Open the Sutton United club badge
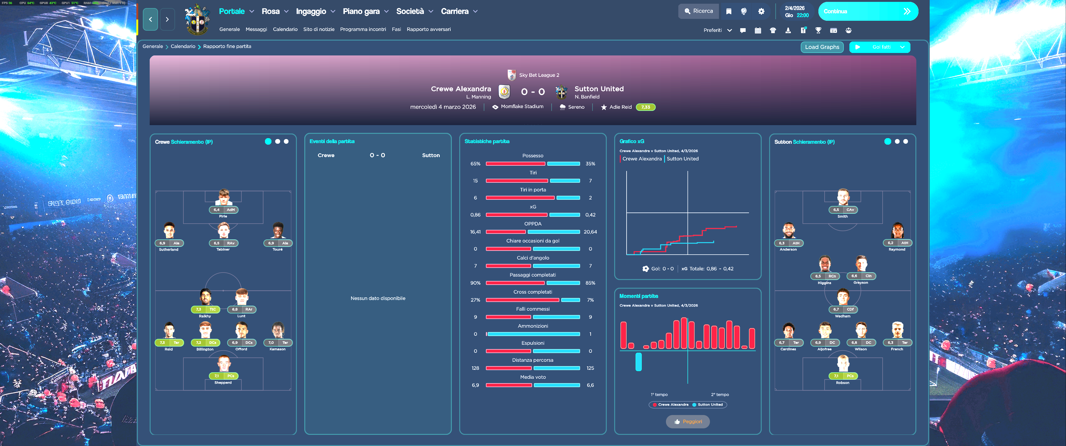 pos(197,19)
